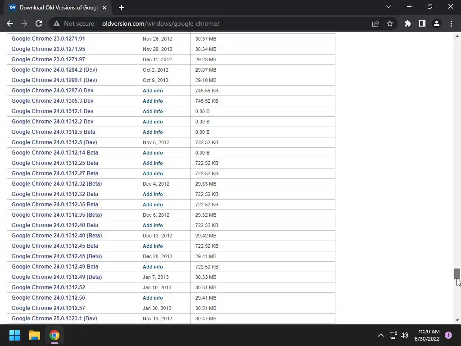461x346 pixels.
Task: Open Google Chrome 24.0.1312.35 (Beta) link
Action: click(57, 215)
